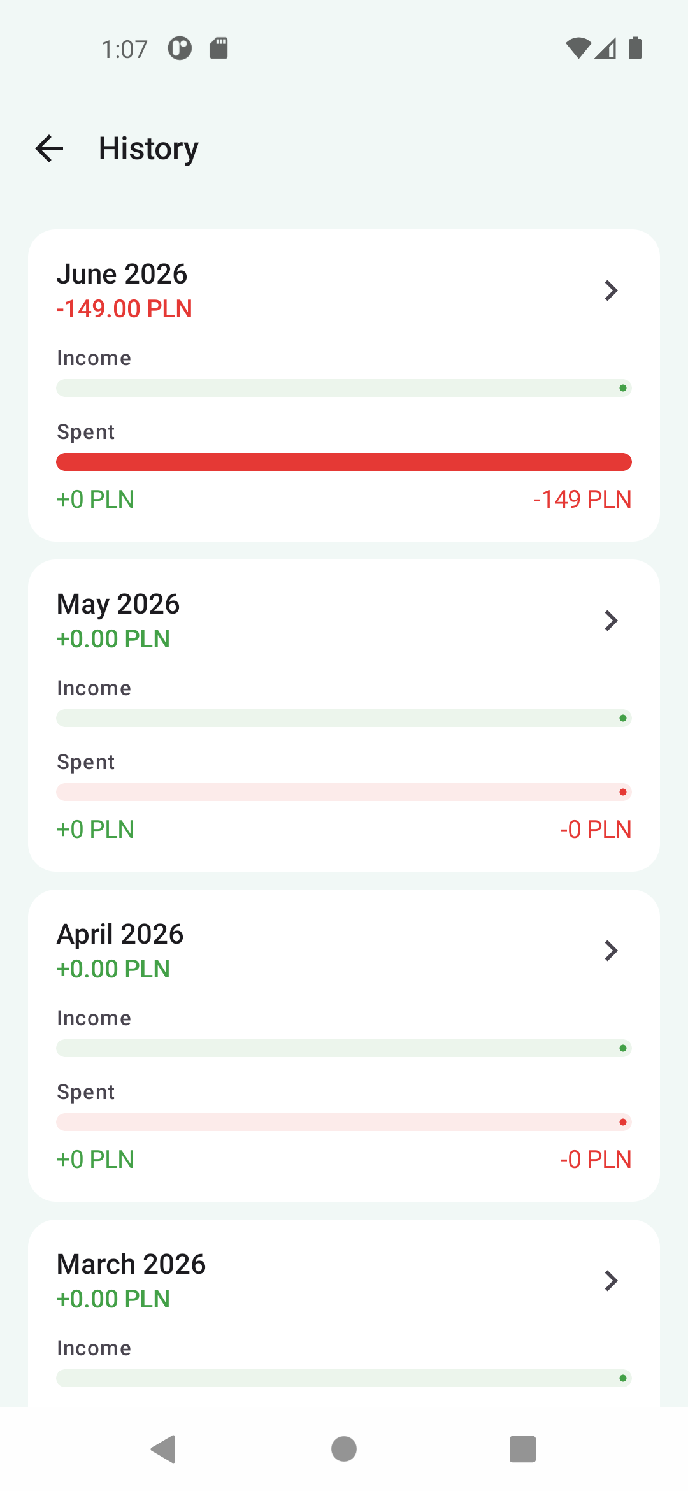Tap the circular notification icon beside clock
688x1491 pixels.
pyautogui.click(x=180, y=48)
